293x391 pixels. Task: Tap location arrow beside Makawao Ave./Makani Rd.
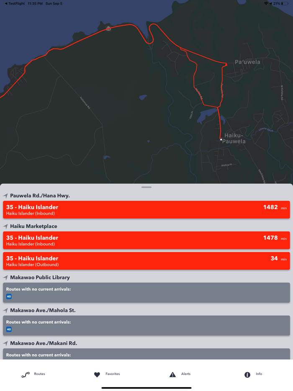(x=5, y=343)
